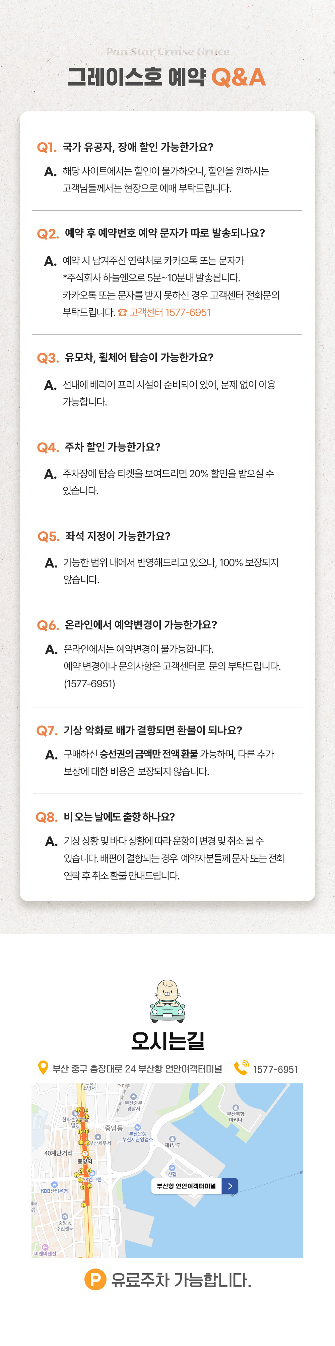Click the phone number beside the orange phone icon
335x1346 pixels.
click(x=275, y=1069)
